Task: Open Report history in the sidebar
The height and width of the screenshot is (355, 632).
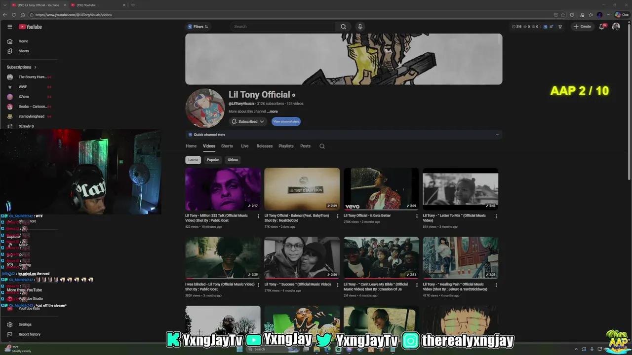Action: click(29, 334)
